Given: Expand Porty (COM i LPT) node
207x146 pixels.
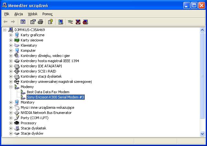Looking at the screenshot, I should (11, 118).
